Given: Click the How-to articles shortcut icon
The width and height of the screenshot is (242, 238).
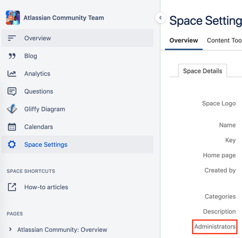Looking at the screenshot, I should pos(12,187).
